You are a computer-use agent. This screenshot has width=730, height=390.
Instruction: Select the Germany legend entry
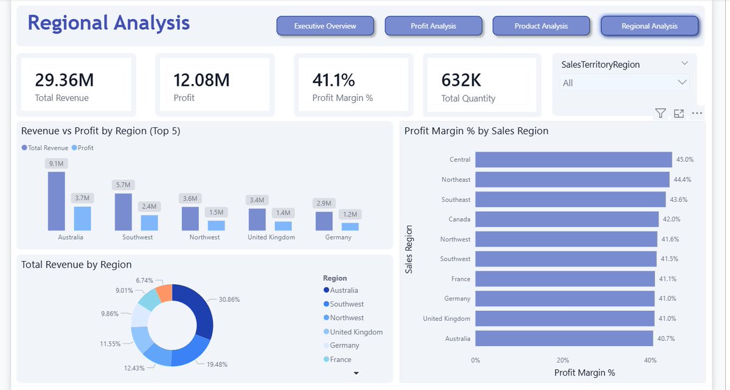(341, 345)
